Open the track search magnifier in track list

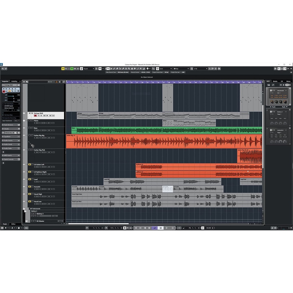[64, 82]
